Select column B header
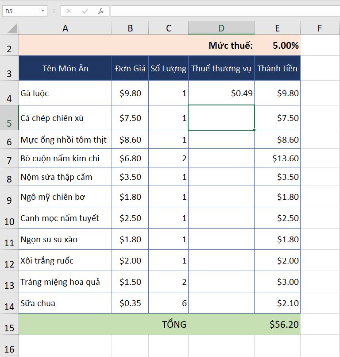This screenshot has height=357, width=340. coord(130,28)
